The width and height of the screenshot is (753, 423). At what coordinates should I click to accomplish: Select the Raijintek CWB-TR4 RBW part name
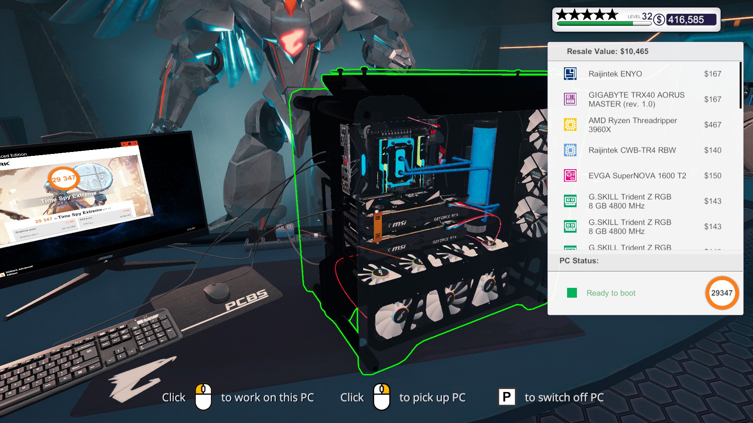pos(632,150)
